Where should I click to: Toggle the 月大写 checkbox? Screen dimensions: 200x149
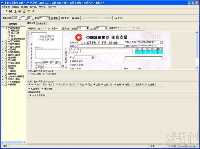click(57, 85)
